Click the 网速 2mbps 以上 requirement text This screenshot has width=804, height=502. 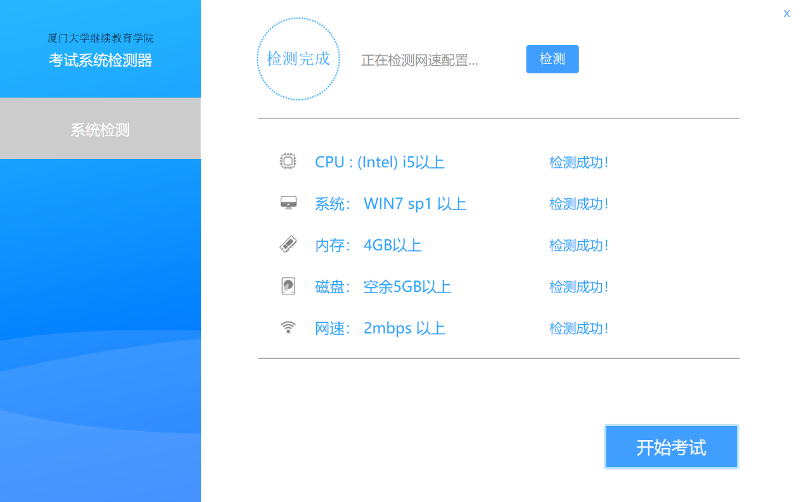pyautogui.click(x=380, y=329)
